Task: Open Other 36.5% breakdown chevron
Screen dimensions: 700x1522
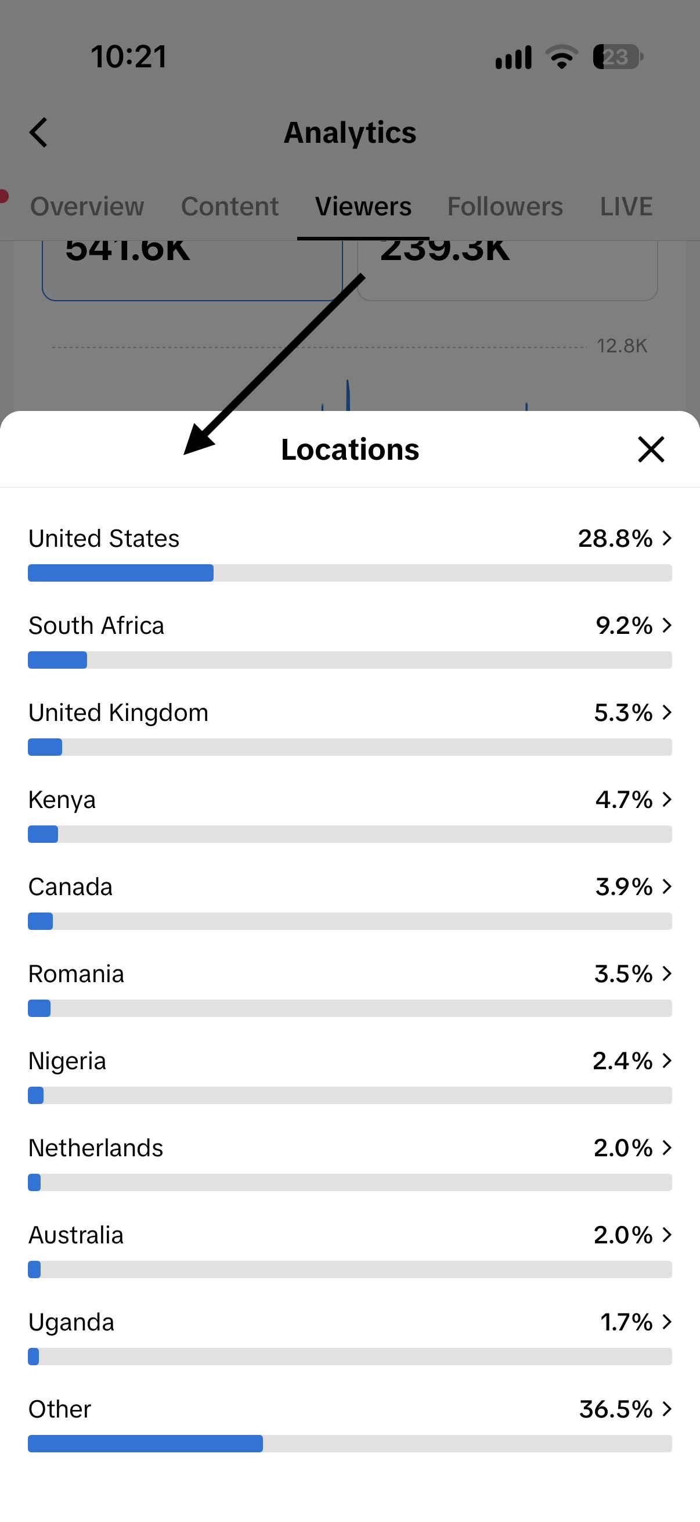Action: pyautogui.click(x=667, y=1409)
